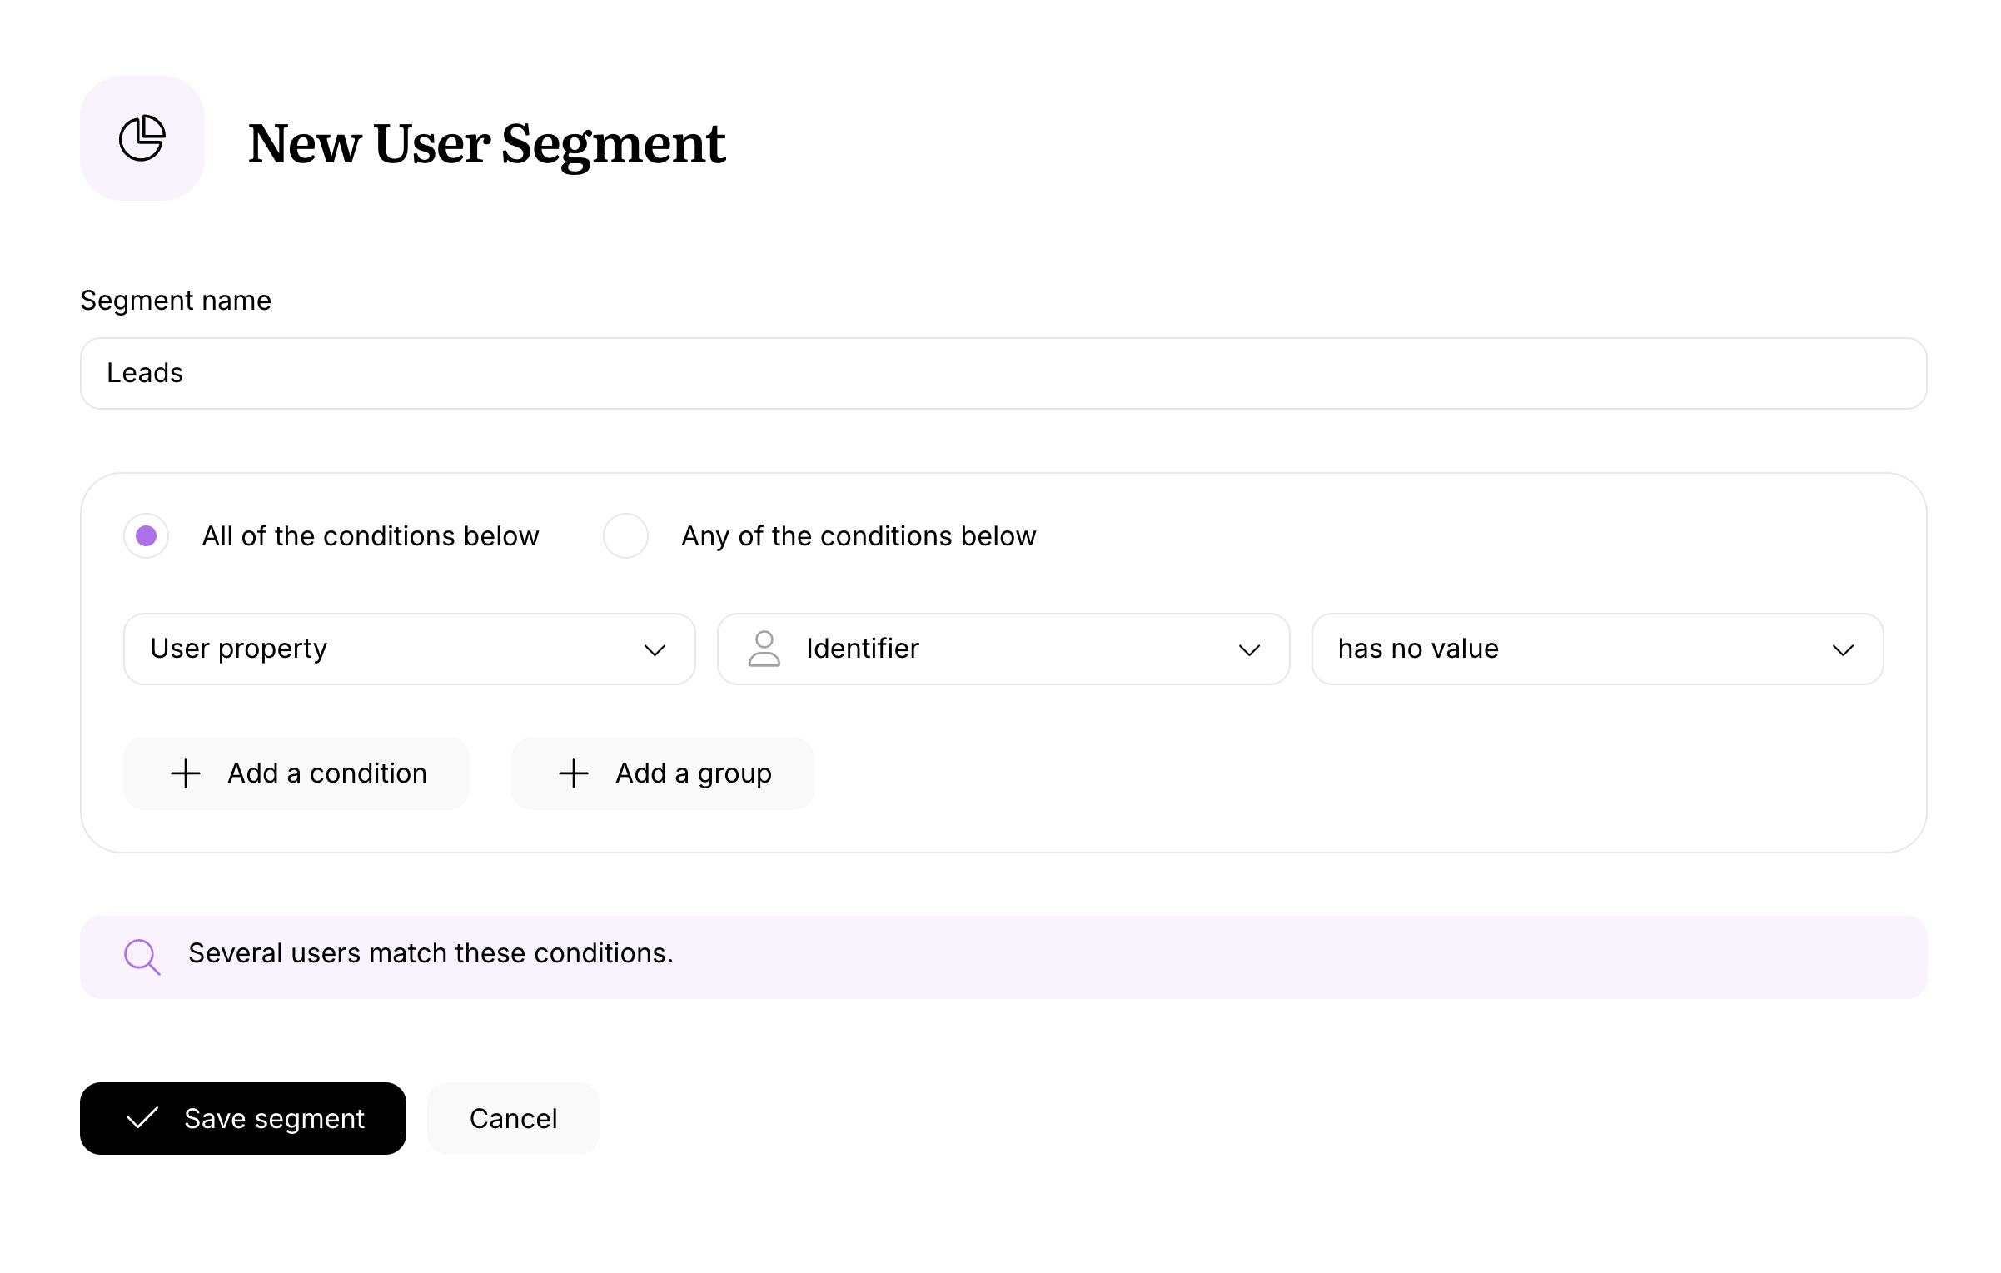2001x1273 pixels.
Task: Click the chevron in User property field
Action: tap(655, 650)
